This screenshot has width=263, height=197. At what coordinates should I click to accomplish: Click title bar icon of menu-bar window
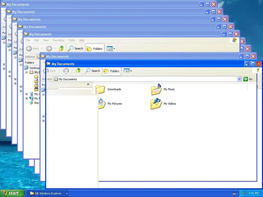(26, 34)
